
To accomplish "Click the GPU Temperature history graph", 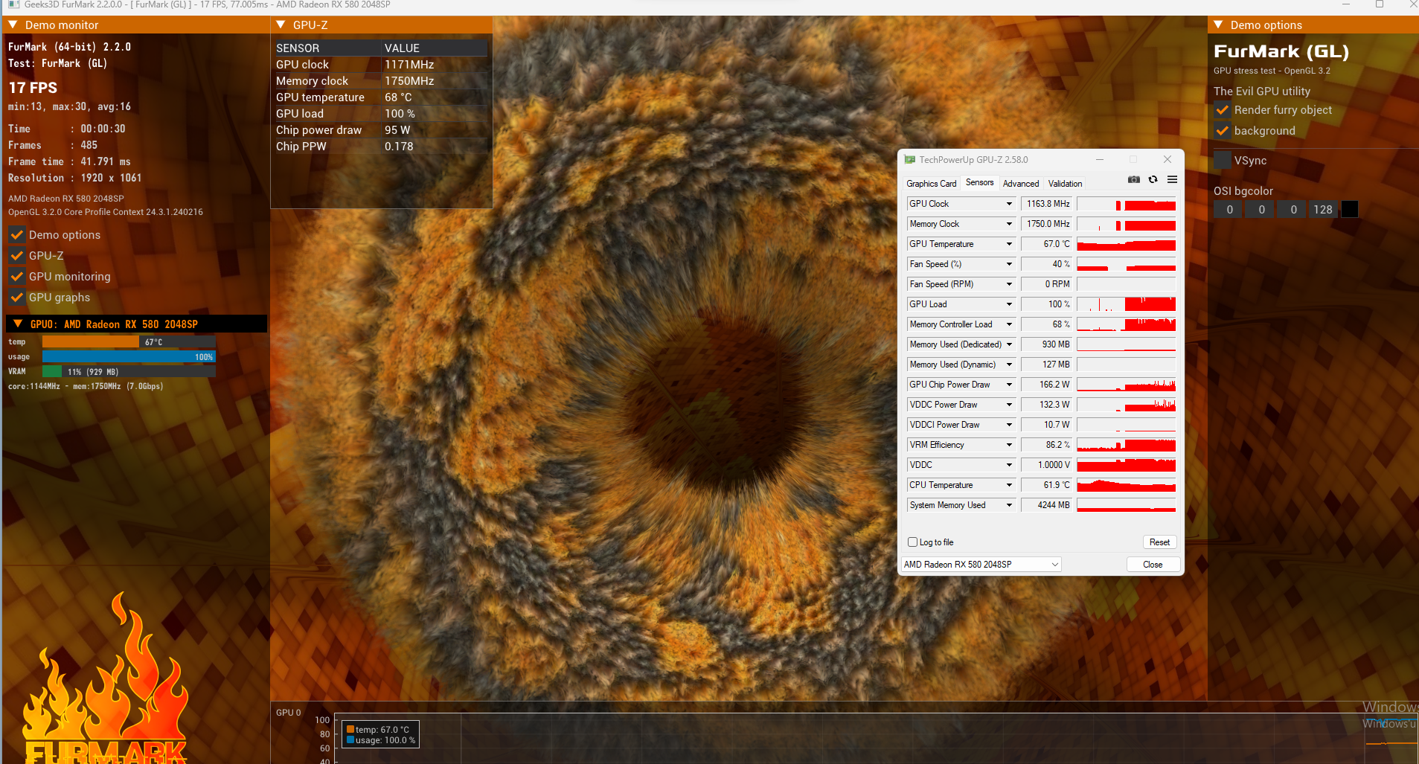I will click(1126, 244).
